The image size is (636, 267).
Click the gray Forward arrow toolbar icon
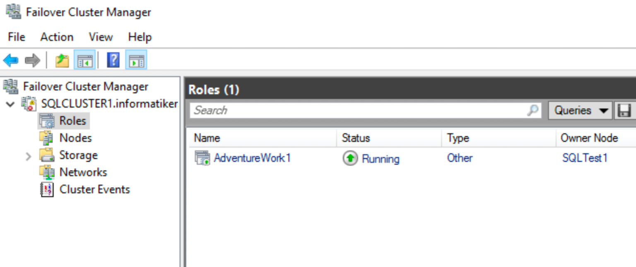pos(32,61)
